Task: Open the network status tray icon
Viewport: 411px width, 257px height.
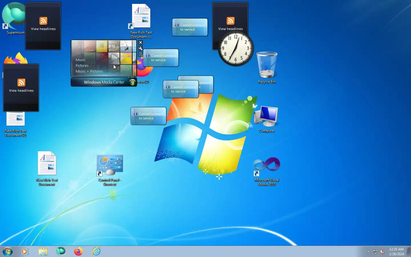Action: 375,252
